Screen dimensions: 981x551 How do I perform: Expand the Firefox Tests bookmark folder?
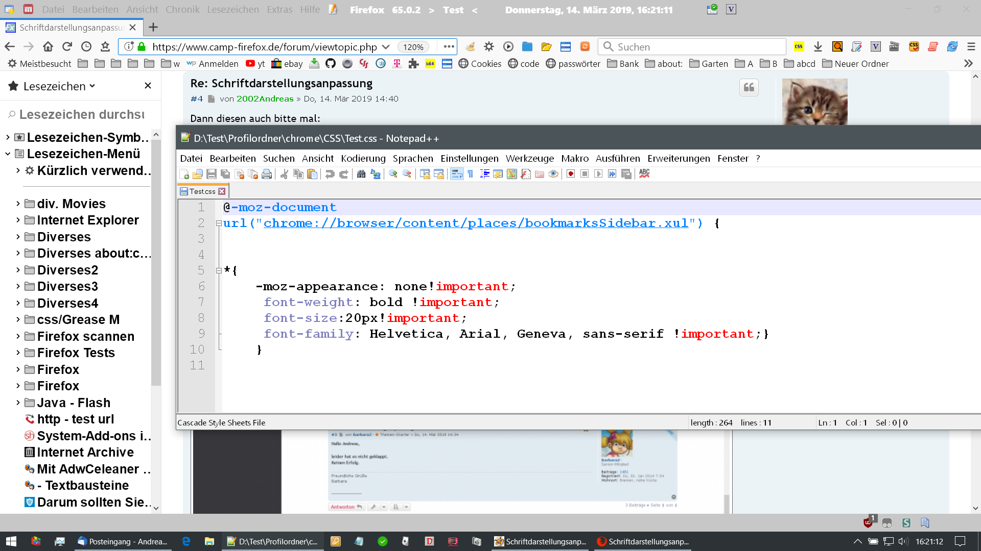tap(18, 353)
